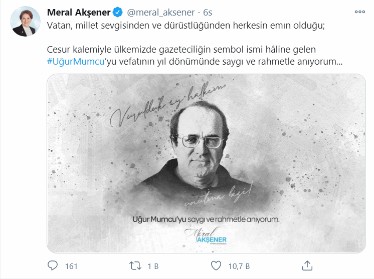Viewport: 374px width, 279px height.
Task: Click the paragraph starting 'Cesur kalemiyle'
Action: [x=195, y=55]
